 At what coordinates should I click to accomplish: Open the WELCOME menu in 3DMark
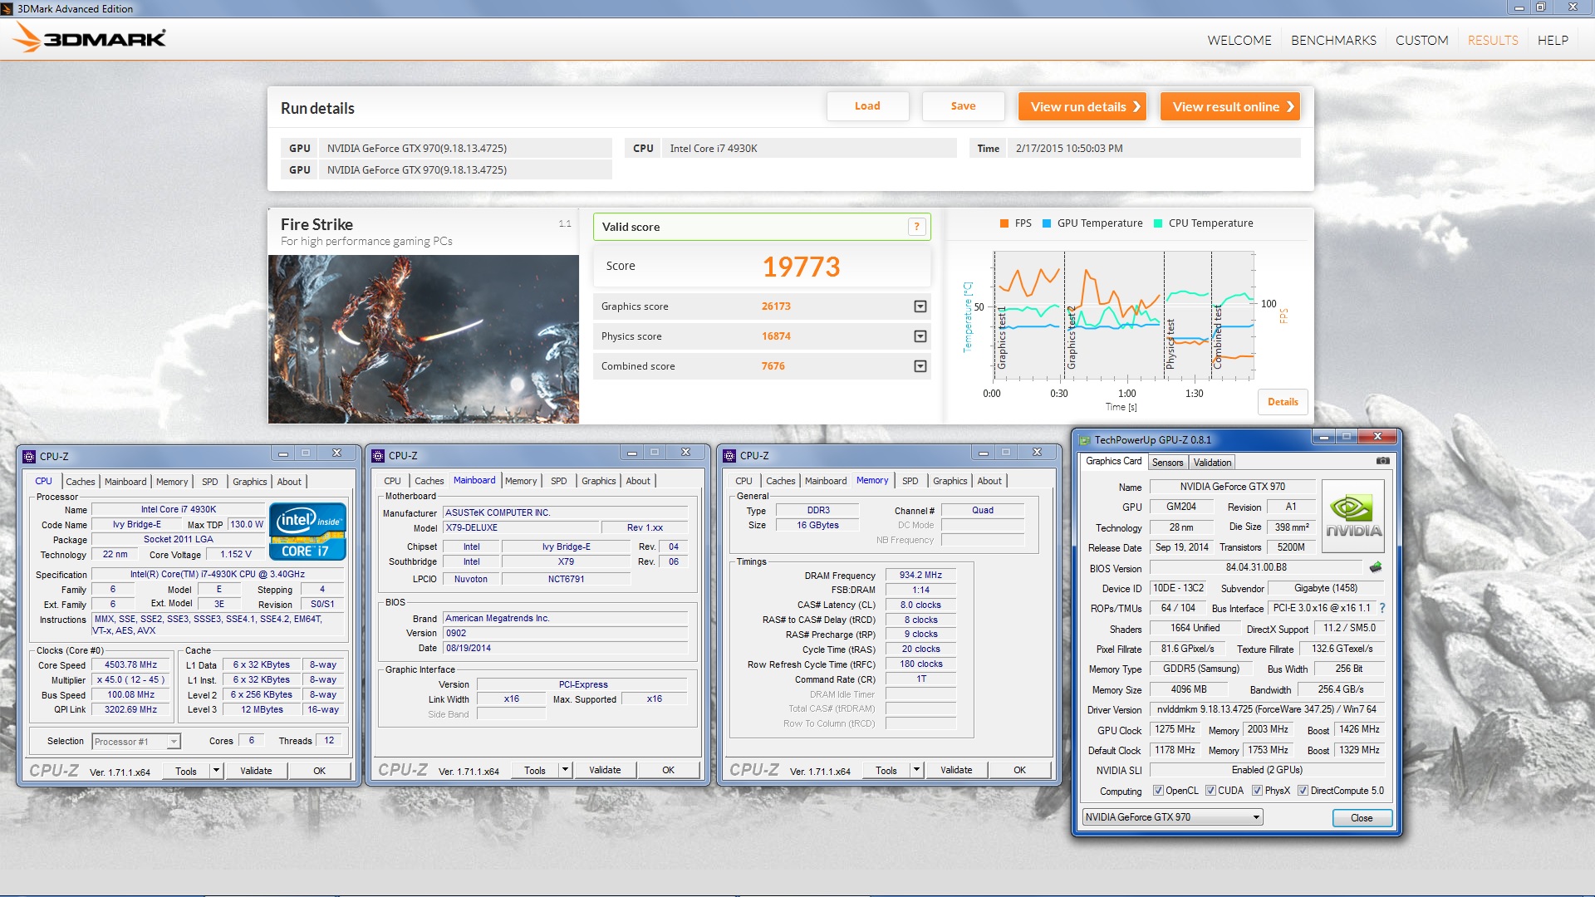[1239, 40]
